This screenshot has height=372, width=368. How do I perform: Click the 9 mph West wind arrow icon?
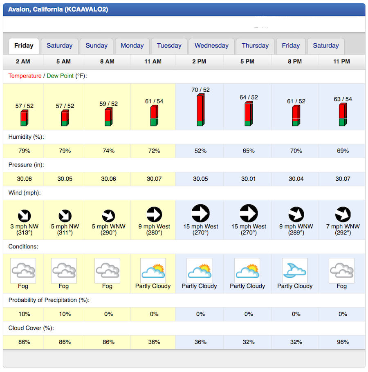154,214
